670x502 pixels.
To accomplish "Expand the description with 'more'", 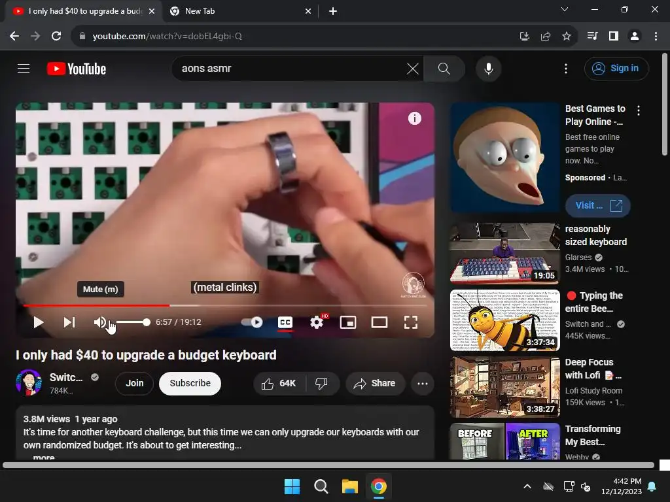I will click(44, 457).
